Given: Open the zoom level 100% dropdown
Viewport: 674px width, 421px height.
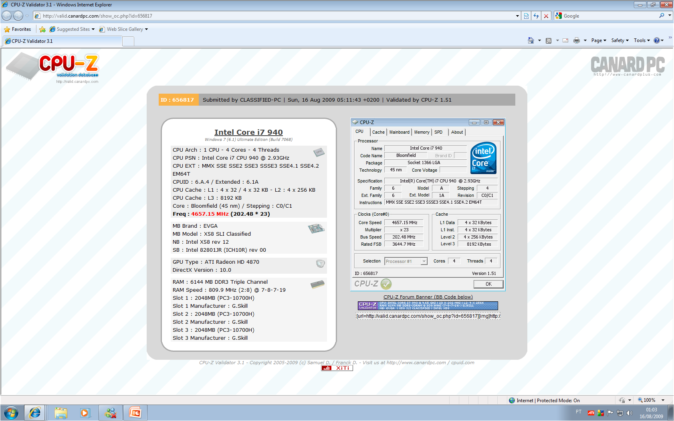Looking at the screenshot, I should coord(662,400).
